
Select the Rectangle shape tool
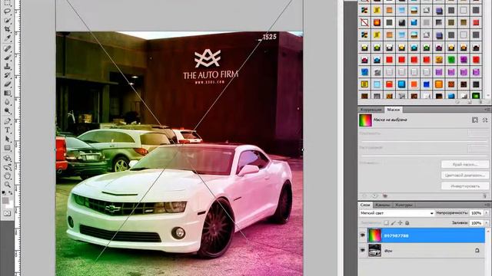(7, 148)
